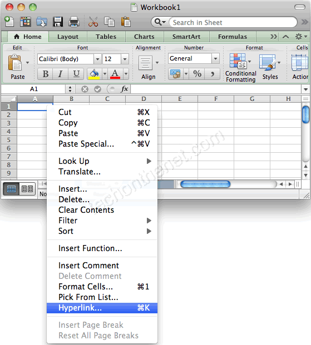Click the Save floppy disk icon
This screenshot has width=311, height=345.
pyautogui.click(x=58, y=22)
